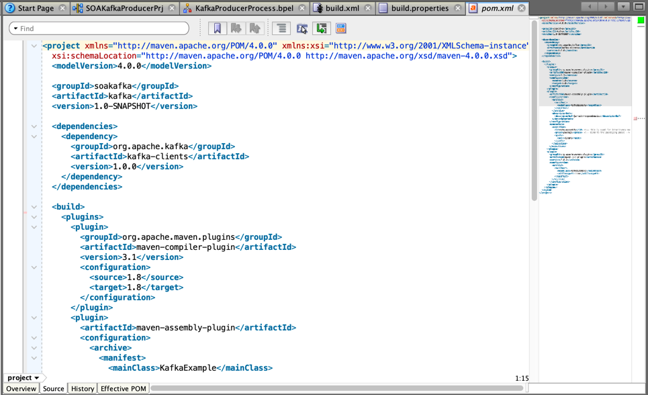
Task: Click the build.xml ant icon
Action: pyautogui.click(x=318, y=8)
